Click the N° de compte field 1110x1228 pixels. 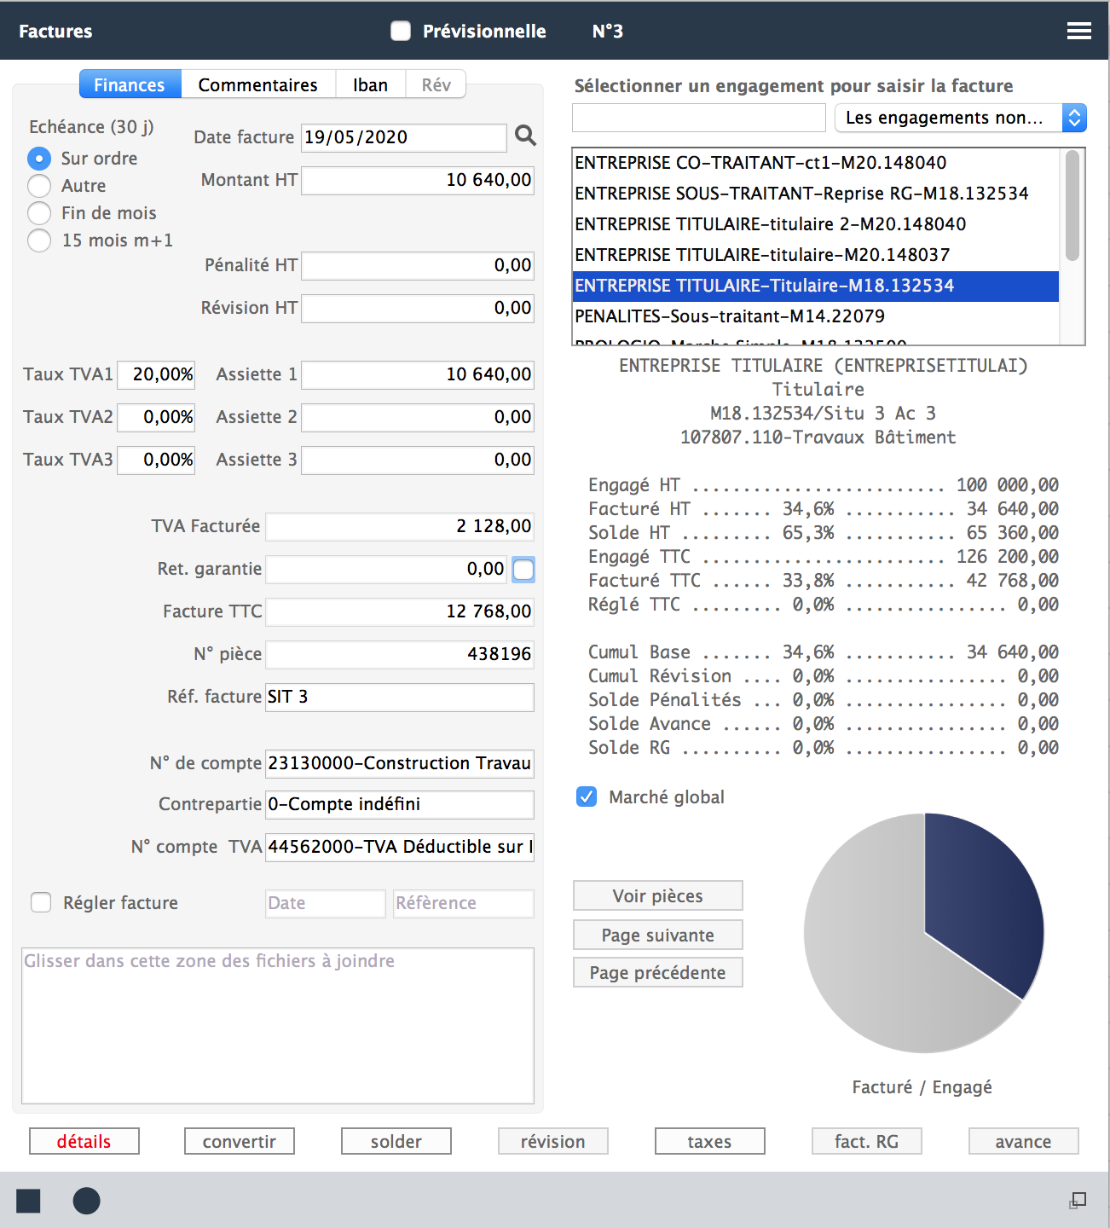pyautogui.click(x=400, y=763)
